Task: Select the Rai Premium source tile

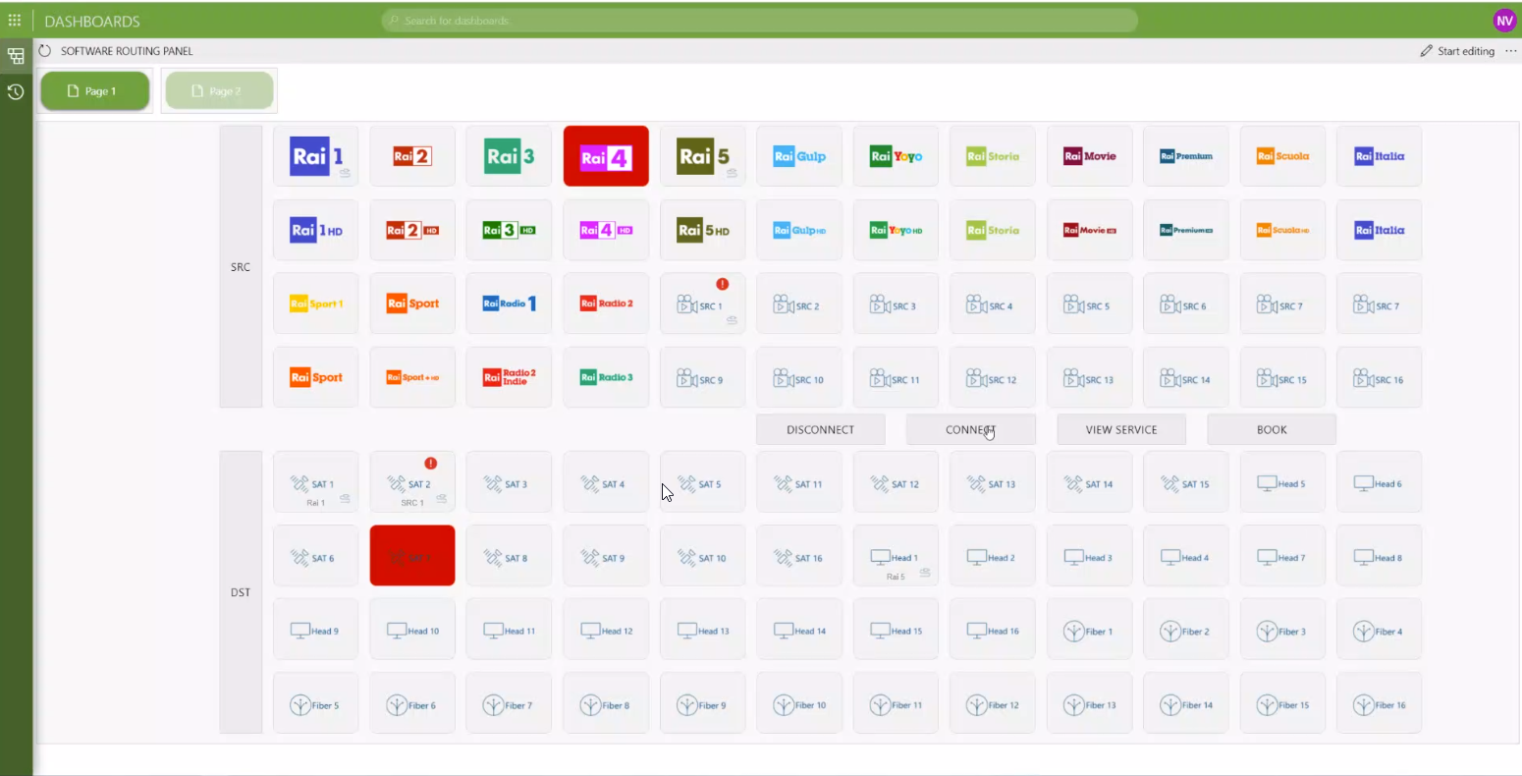Action: pyautogui.click(x=1185, y=156)
